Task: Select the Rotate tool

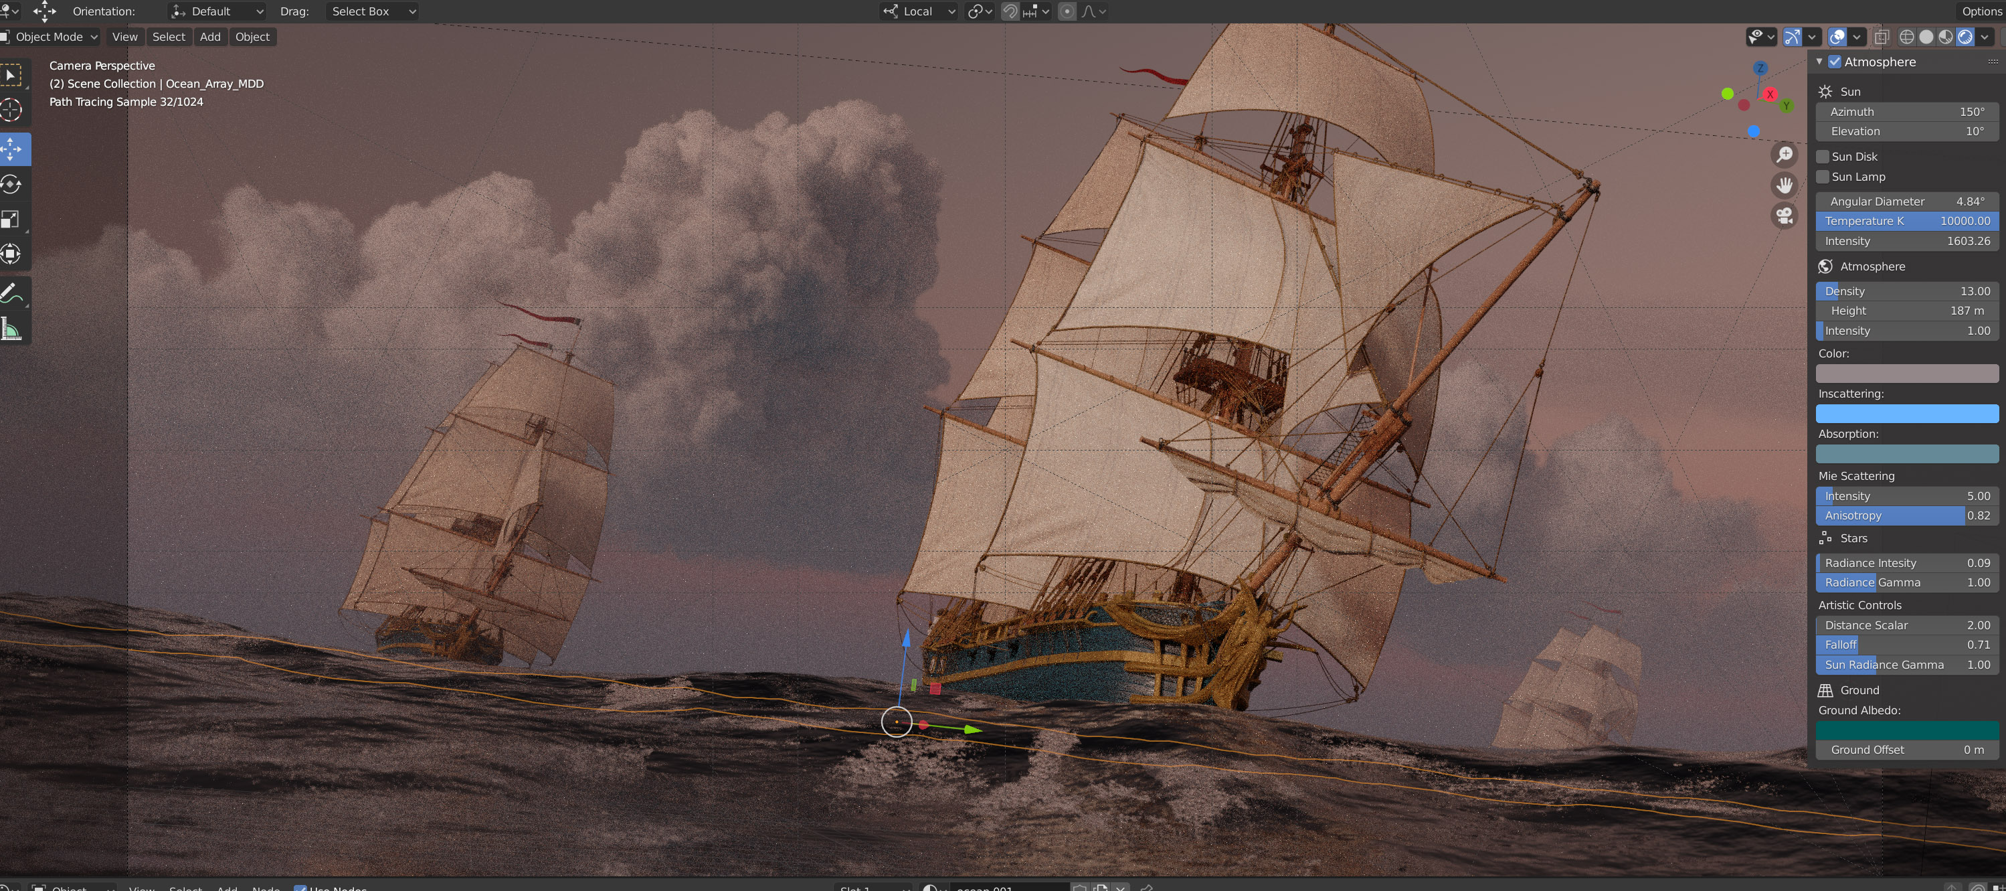Action: click(11, 185)
